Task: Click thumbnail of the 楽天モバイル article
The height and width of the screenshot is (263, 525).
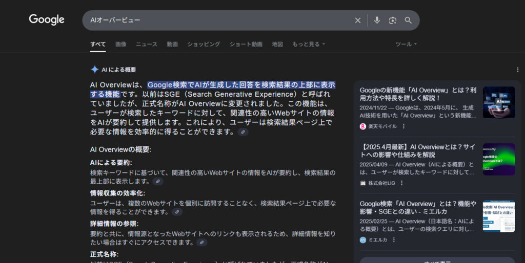Action: click(x=499, y=102)
